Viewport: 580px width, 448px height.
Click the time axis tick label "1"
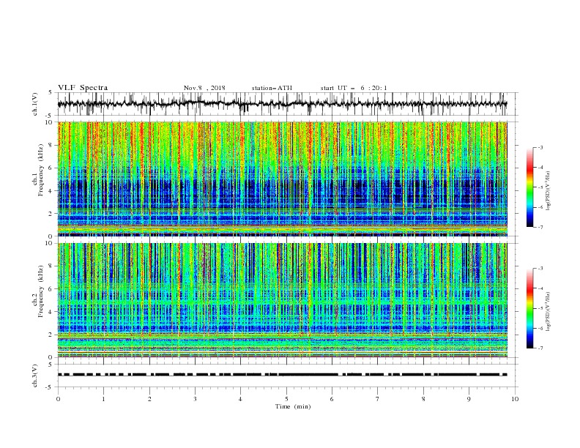coord(104,399)
